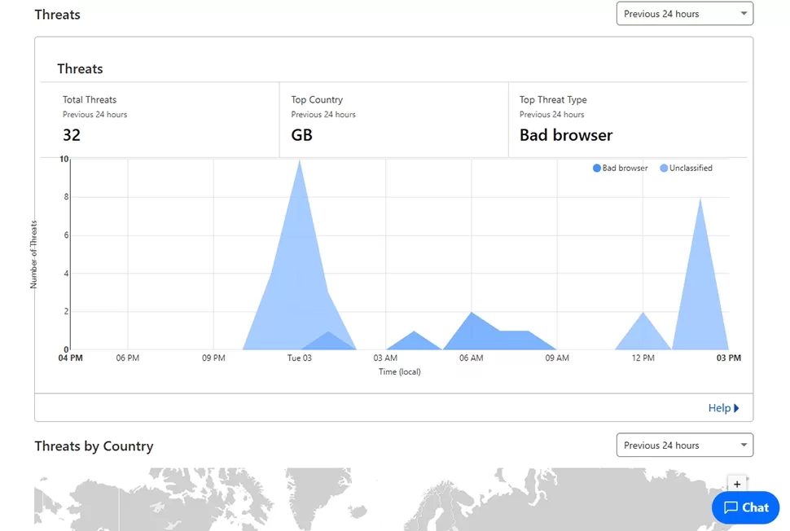Click the Top Country value GB
The image size is (790, 531).
point(302,135)
